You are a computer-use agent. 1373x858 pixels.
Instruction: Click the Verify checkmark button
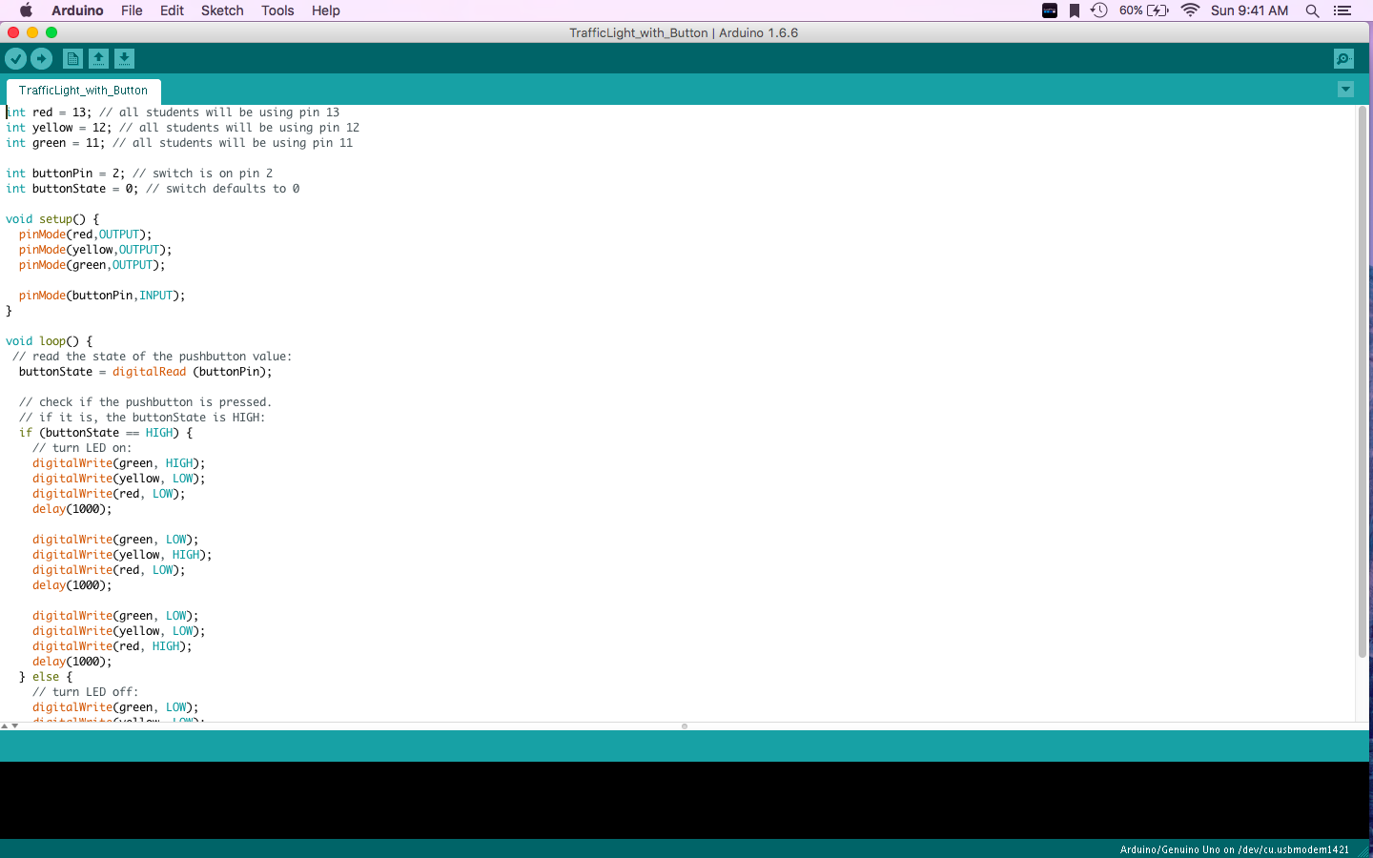pos(15,59)
